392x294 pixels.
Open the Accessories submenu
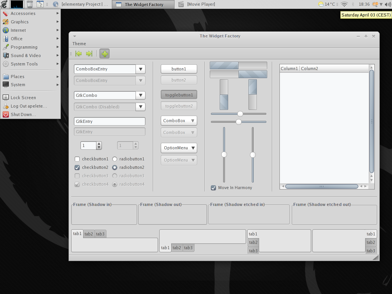(31, 13)
